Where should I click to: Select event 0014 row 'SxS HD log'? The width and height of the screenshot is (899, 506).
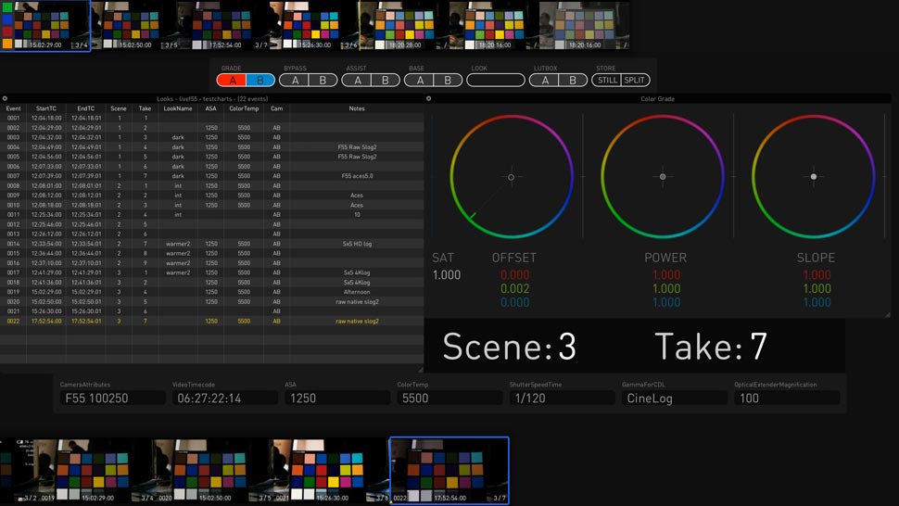(x=211, y=244)
